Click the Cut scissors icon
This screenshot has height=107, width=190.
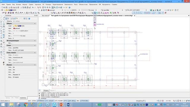[21, 7]
